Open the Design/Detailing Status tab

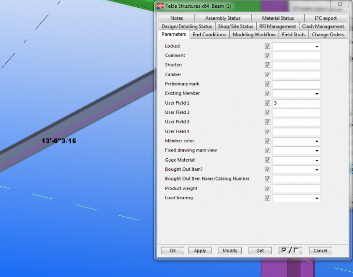click(187, 27)
